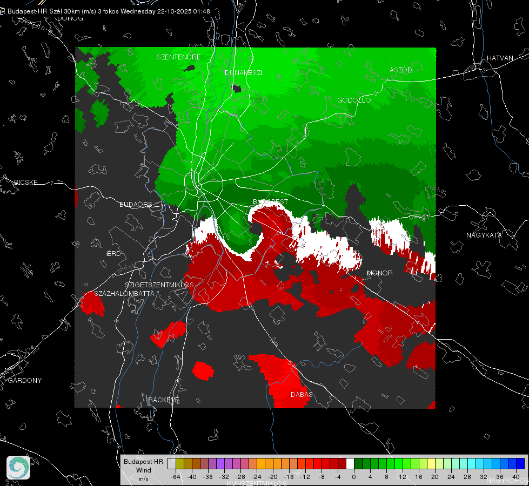Click the 'Budapest-HR Wind m/s' legend caption
529x486 pixels.
point(143,470)
